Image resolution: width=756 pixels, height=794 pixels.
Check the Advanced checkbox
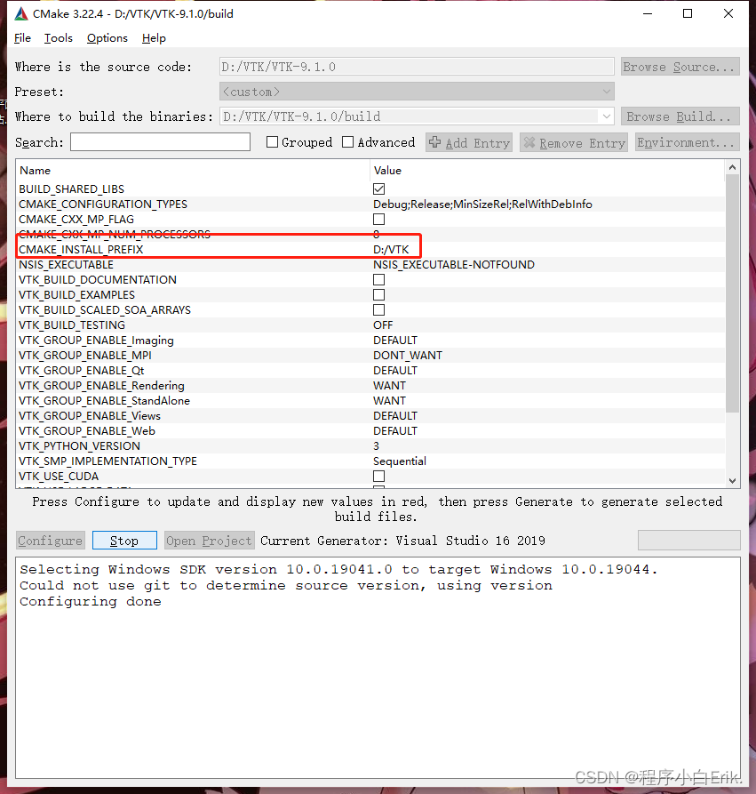click(347, 142)
